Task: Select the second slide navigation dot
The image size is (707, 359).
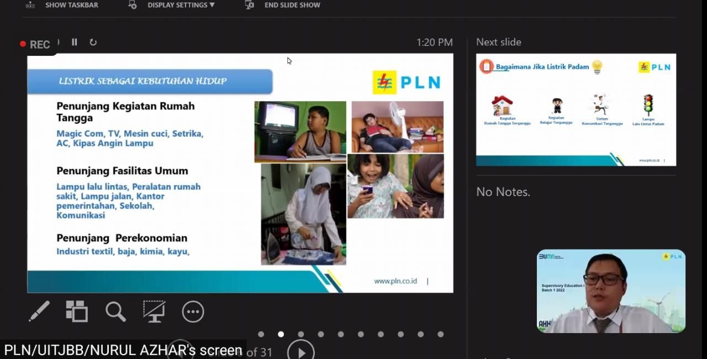Action: [x=281, y=334]
